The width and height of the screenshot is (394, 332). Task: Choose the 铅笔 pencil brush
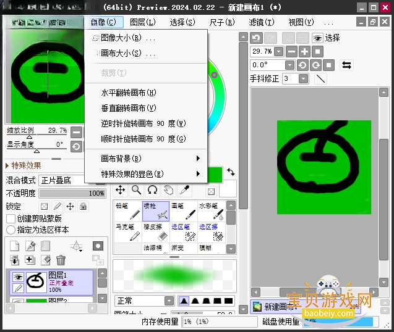[128, 211]
